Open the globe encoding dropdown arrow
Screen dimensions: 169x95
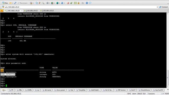tap(59, 3)
